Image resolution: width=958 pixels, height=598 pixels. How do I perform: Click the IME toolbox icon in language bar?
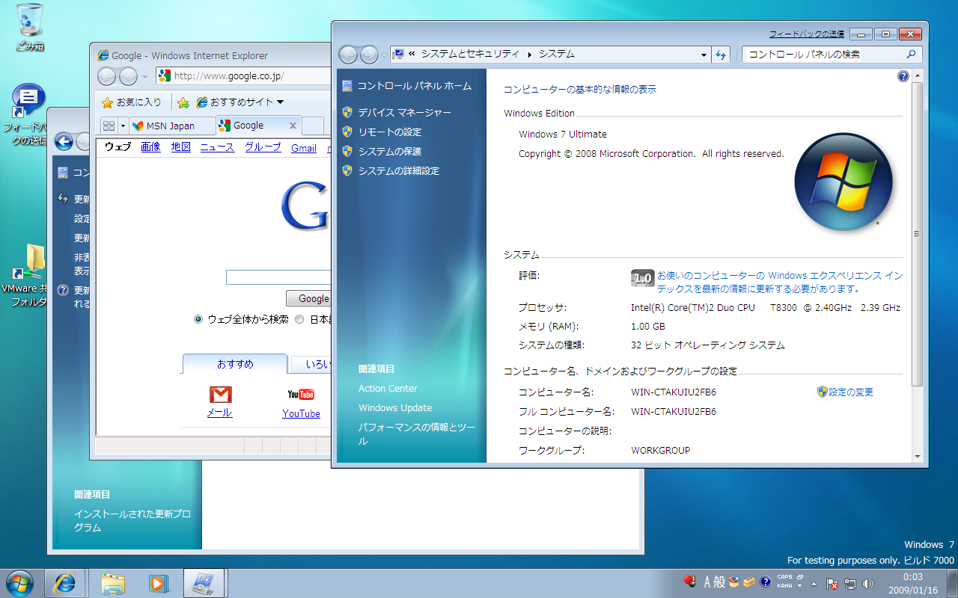point(749,582)
